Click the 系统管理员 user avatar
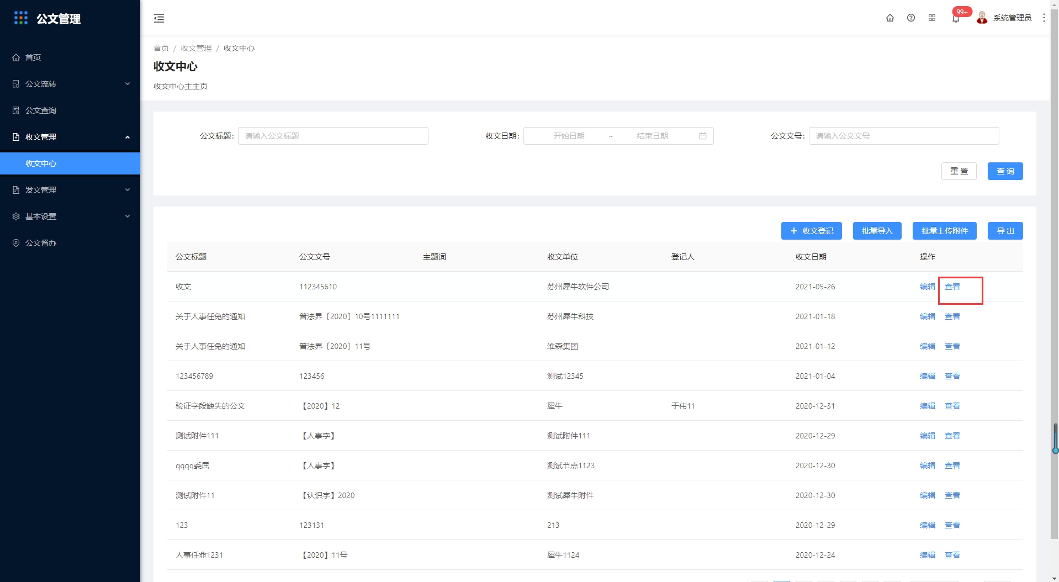 click(x=982, y=18)
